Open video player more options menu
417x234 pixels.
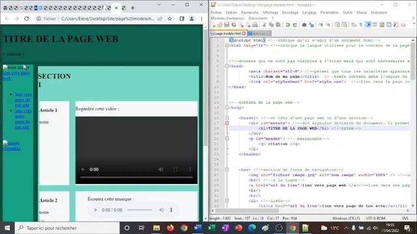pos(190,169)
